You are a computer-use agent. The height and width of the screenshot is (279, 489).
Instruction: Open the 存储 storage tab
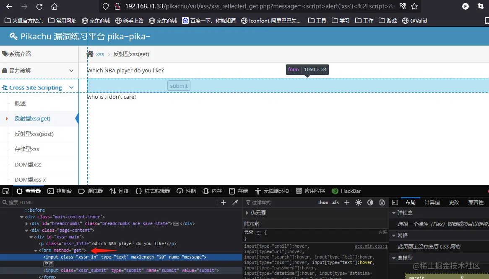[238, 191]
